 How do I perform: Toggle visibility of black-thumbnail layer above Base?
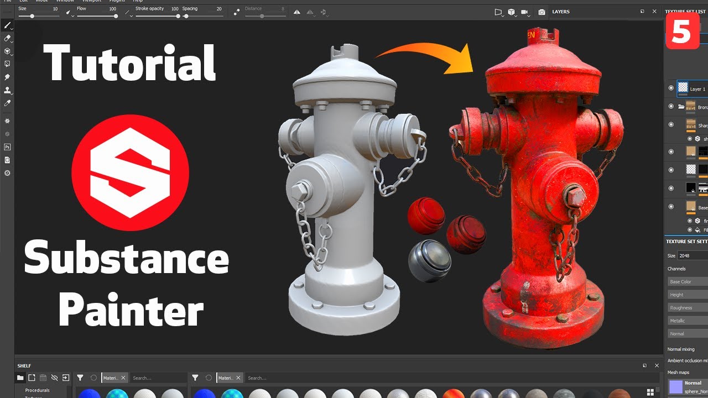[671, 188]
